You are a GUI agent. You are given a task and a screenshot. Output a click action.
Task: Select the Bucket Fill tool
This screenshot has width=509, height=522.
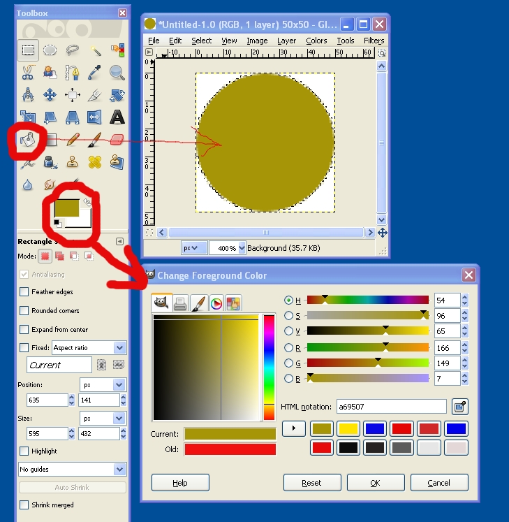pyautogui.click(x=27, y=140)
